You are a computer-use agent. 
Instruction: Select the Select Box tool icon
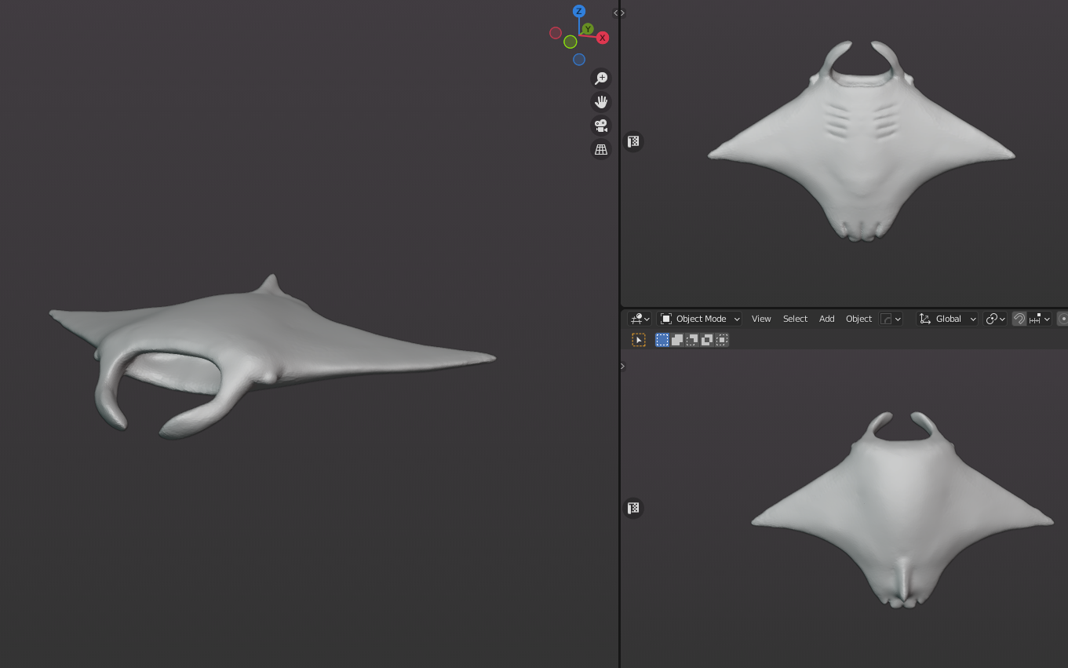click(x=639, y=340)
